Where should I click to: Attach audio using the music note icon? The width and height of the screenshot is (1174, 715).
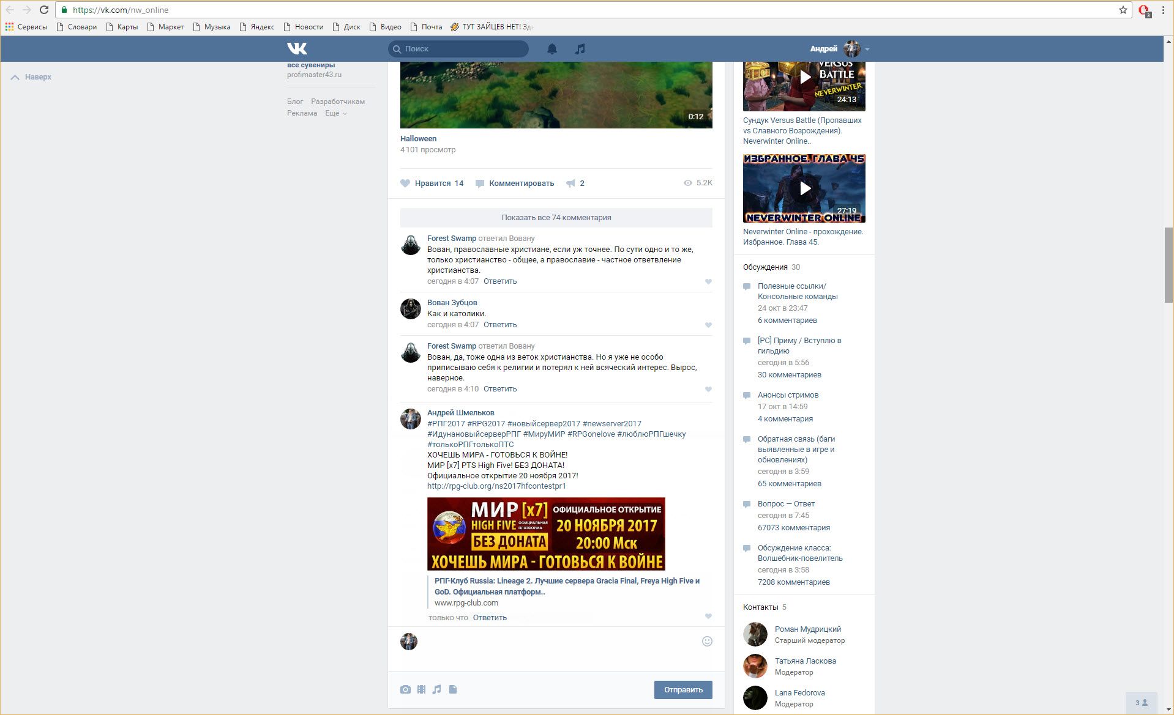(436, 689)
